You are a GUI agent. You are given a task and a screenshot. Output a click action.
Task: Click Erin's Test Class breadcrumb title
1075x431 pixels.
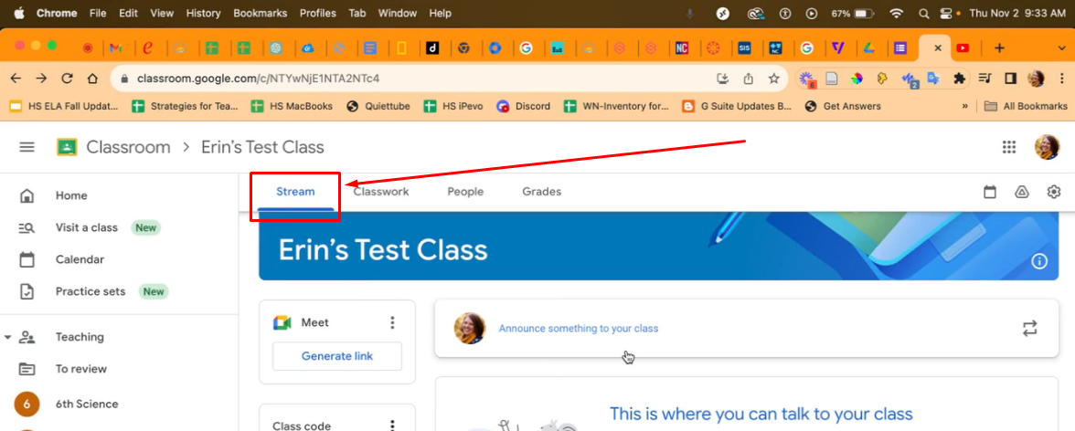[x=262, y=147]
